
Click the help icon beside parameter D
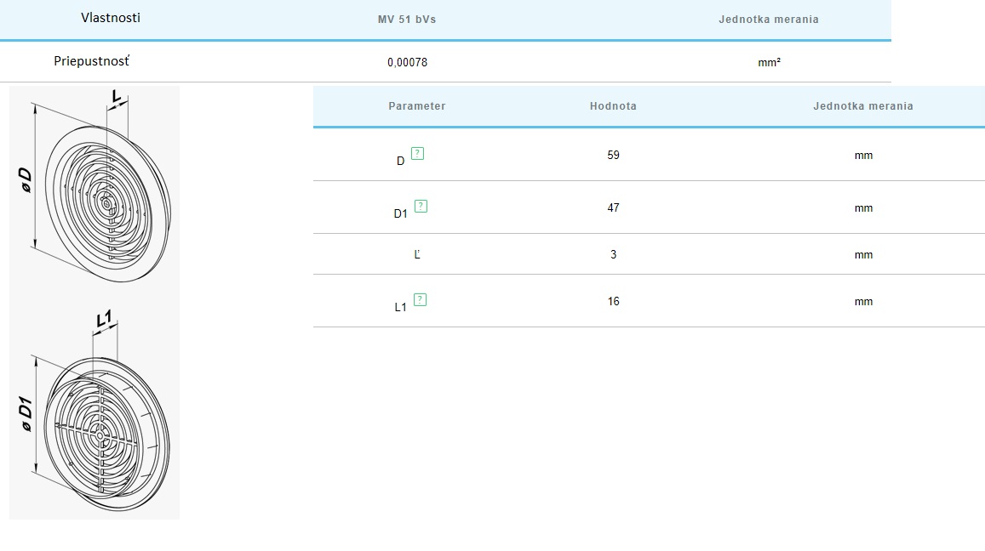tap(417, 154)
